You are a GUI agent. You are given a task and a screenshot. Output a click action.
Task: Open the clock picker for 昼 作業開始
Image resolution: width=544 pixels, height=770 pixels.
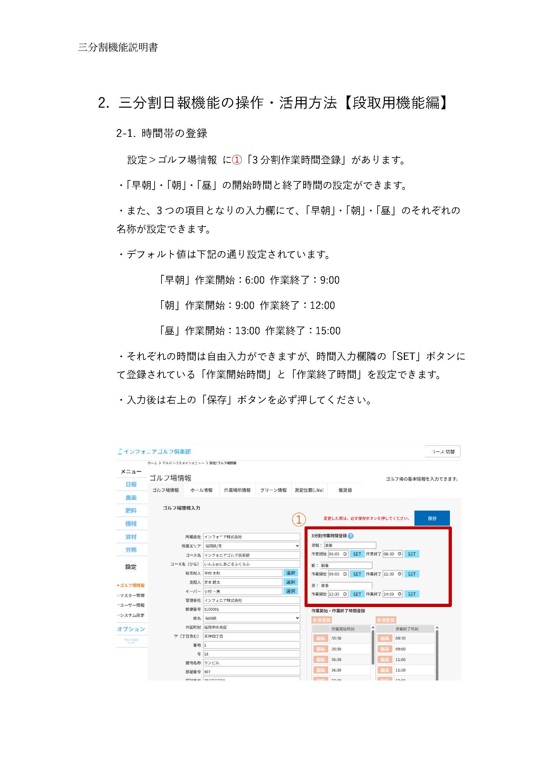click(345, 594)
